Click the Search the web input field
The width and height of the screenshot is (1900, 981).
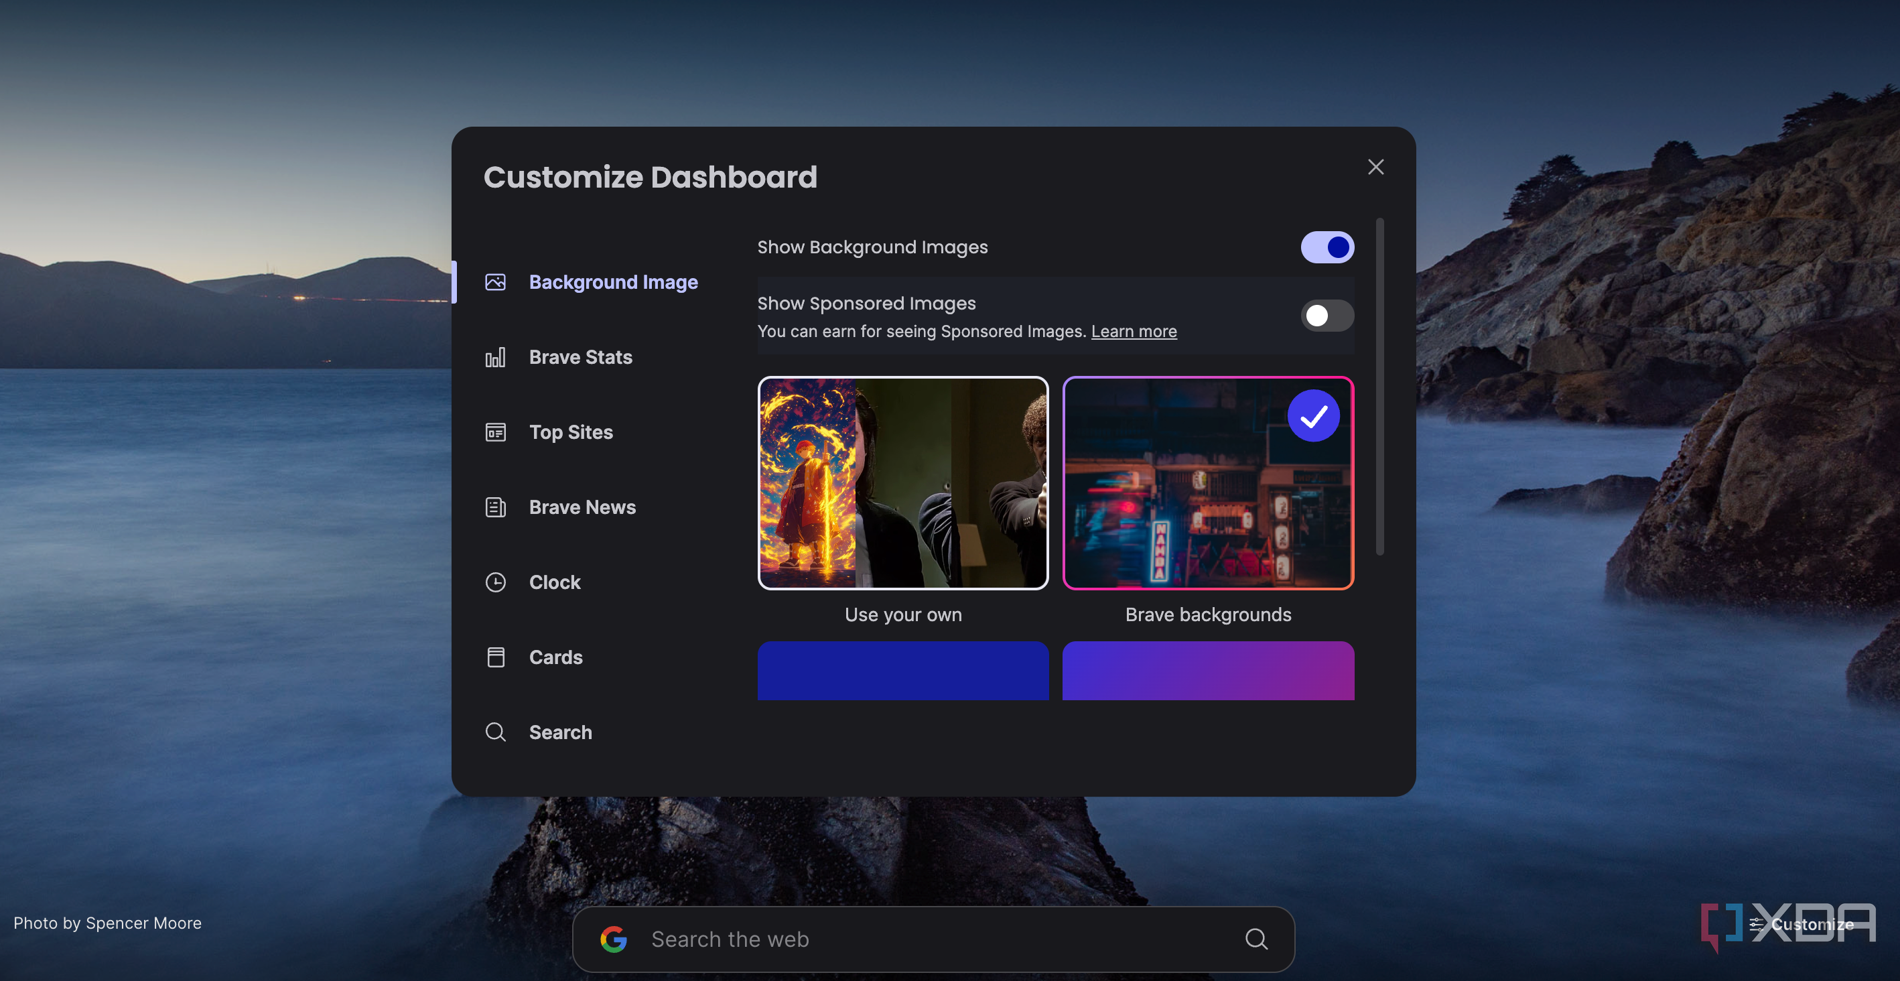click(933, 939)
